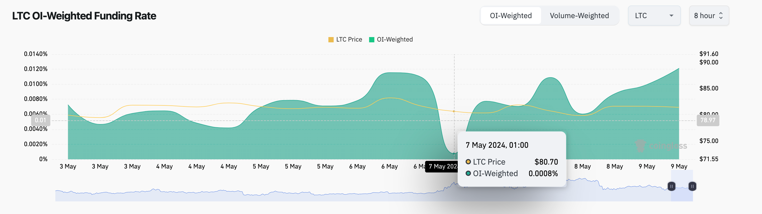Click the 0.0020% y-axis label
The image size is (762, 214).
[x=36, y=144]
